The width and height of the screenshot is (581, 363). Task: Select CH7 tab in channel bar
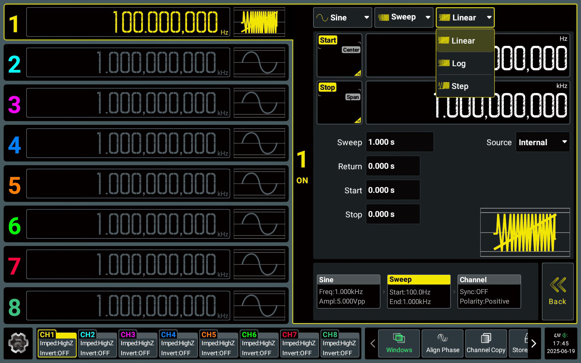click(x=299, y=344)
